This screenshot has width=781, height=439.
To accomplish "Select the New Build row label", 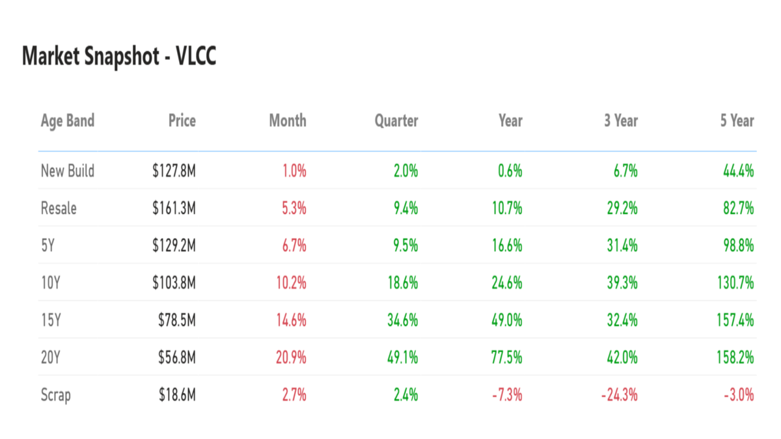I will coord(67,171).
